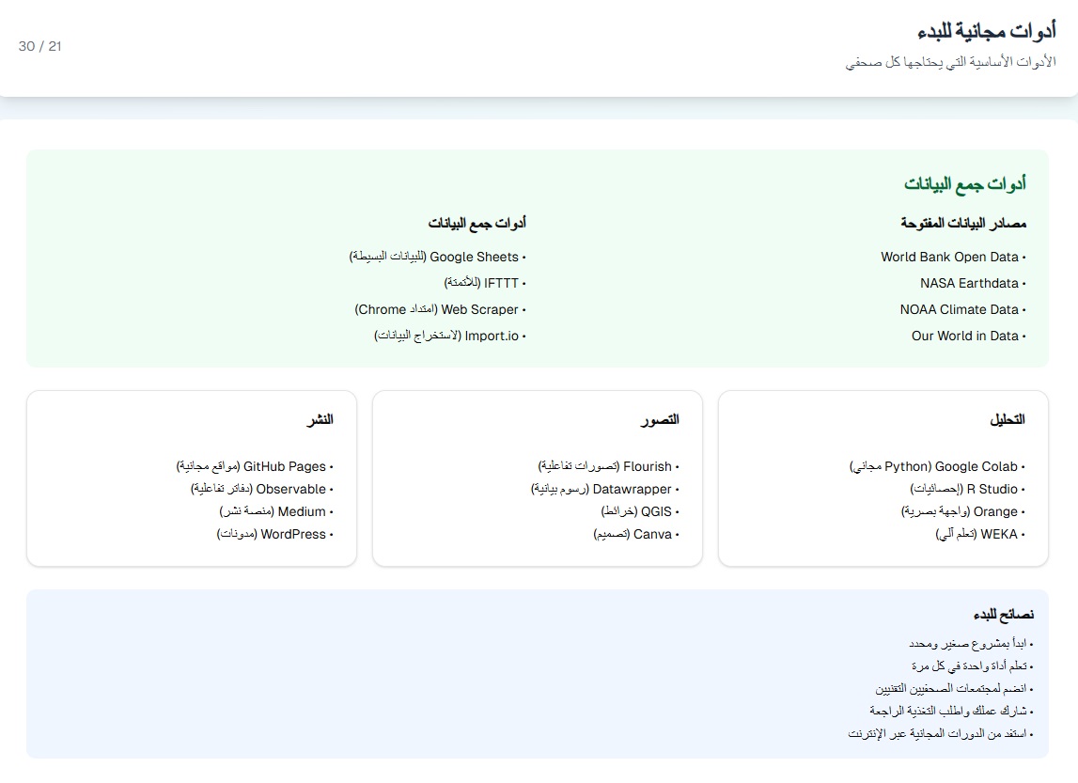Select NASA Earthdata list item
This screenshot has width=1078, height=783.
tap(973, 283)
